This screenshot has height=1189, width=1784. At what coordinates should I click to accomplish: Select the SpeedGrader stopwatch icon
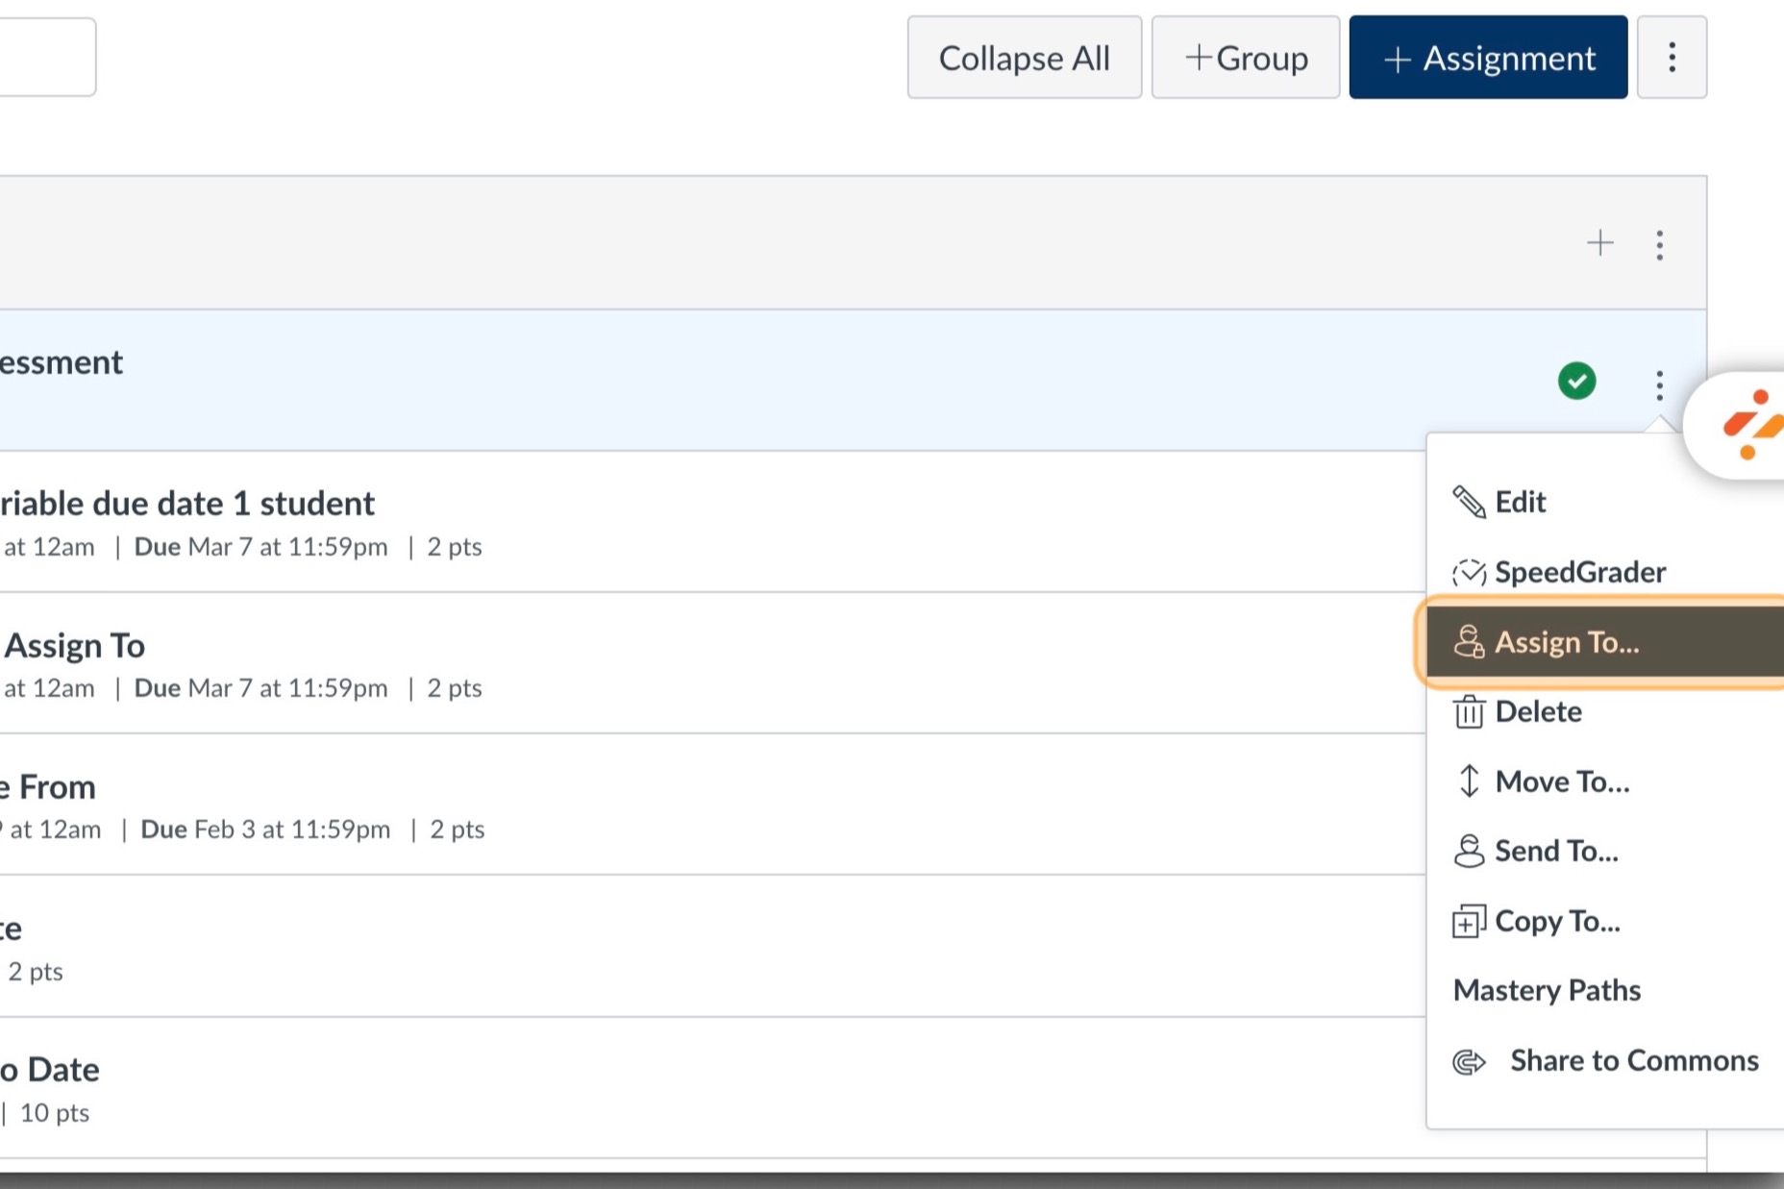click(1468, 572)
